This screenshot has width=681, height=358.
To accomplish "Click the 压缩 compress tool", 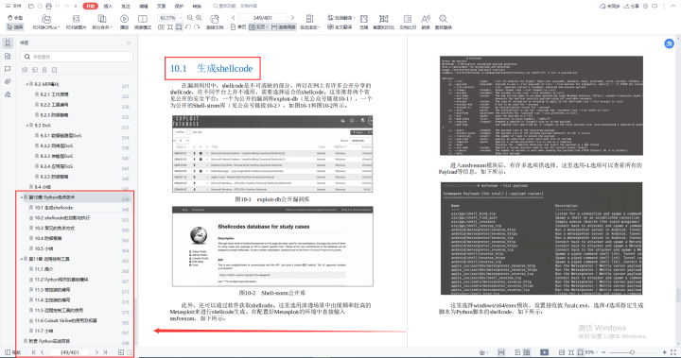I will (x=364, y=22).
